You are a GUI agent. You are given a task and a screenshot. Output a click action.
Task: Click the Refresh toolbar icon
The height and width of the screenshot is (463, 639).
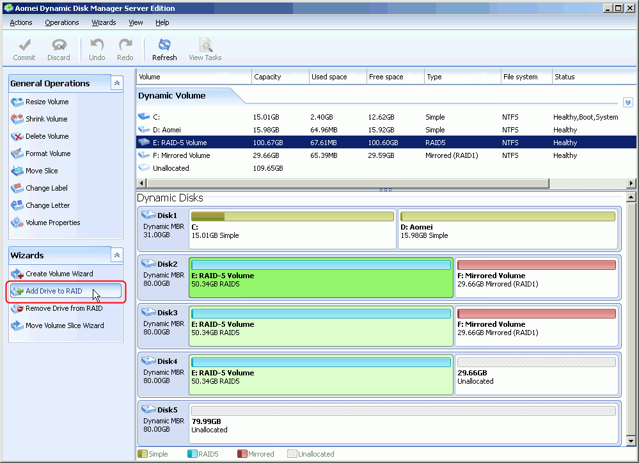pos(164,48)
